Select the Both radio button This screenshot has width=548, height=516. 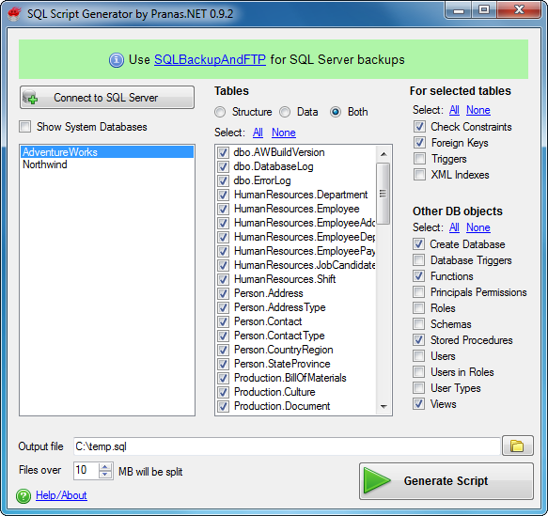coord(336,112)
